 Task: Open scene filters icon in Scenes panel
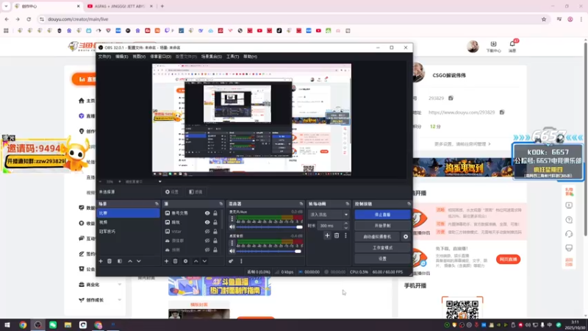[x=120, y=261]
